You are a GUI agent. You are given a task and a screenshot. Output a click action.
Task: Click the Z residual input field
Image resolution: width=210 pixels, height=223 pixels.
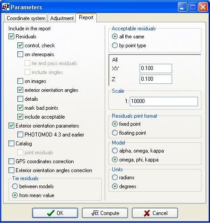(156, 79)
